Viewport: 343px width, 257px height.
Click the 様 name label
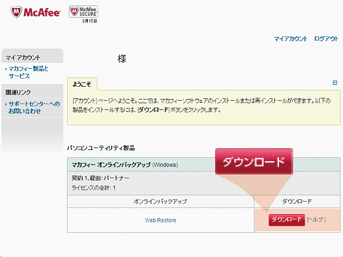point(122,58)
